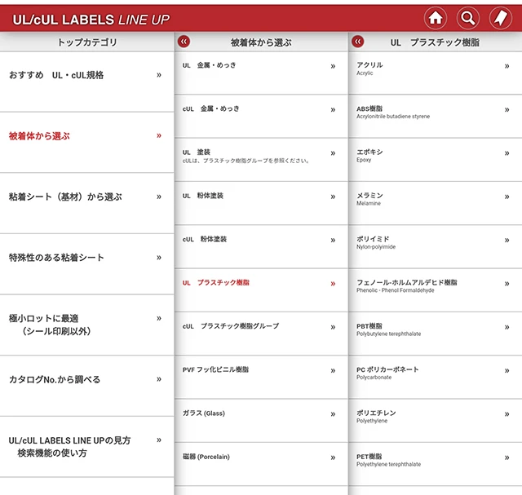This screenshot has height=495, width=522.
Task: Open the search magnifier icon
Action: (467, 18)
